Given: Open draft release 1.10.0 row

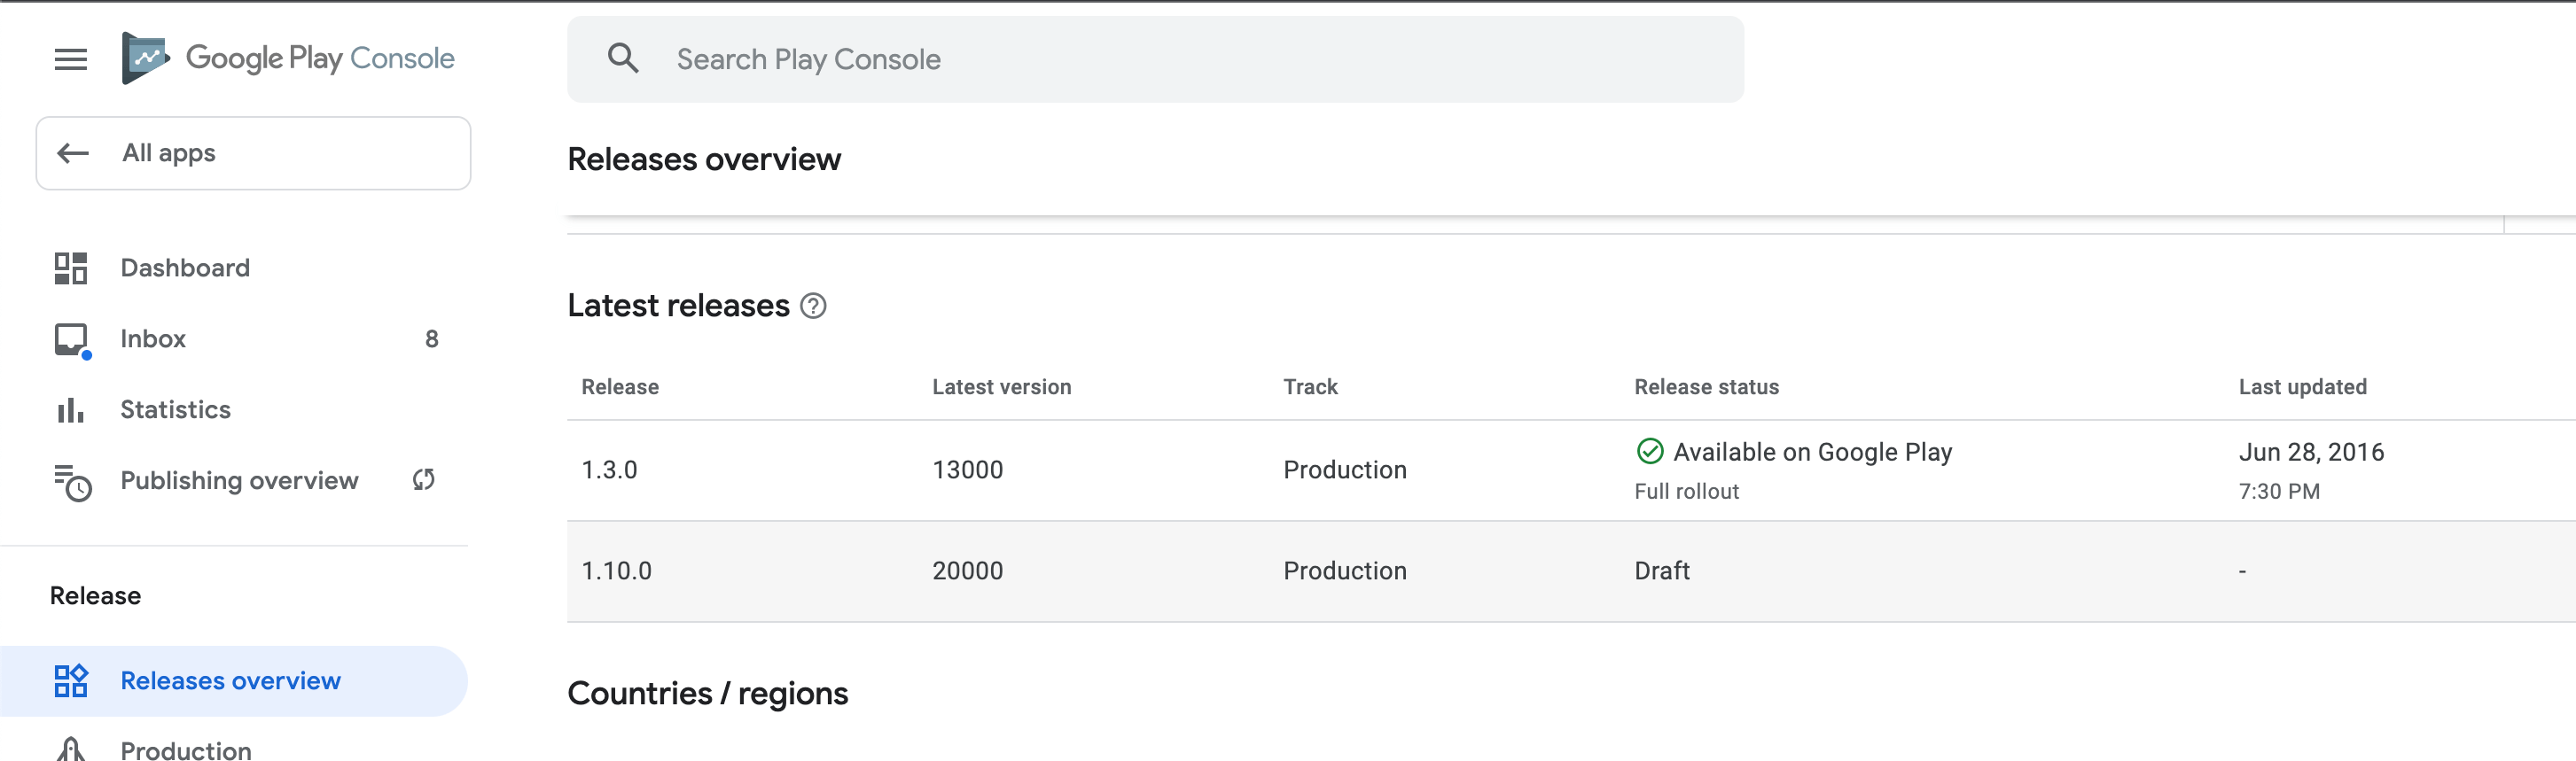Looking at the screenshot, I should click(616, 571).
